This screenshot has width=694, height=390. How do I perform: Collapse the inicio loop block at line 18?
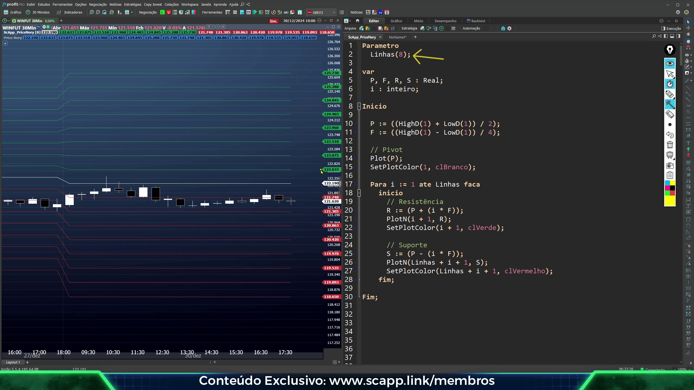[359, 193]
